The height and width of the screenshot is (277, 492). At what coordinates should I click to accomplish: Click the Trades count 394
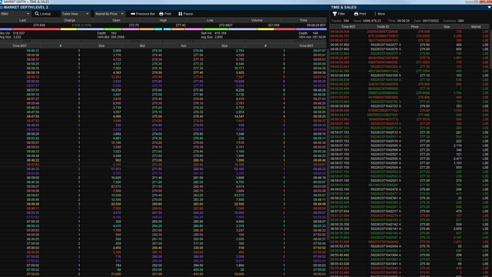pos(346,21)
